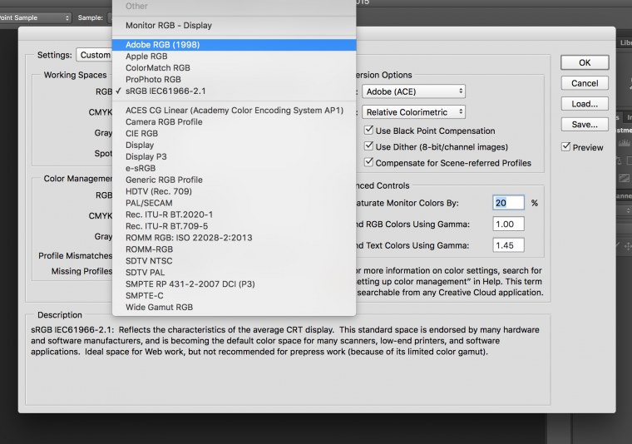Pick the Display profile entry
The height and width of the screenshot is (444, 632).
235,145
